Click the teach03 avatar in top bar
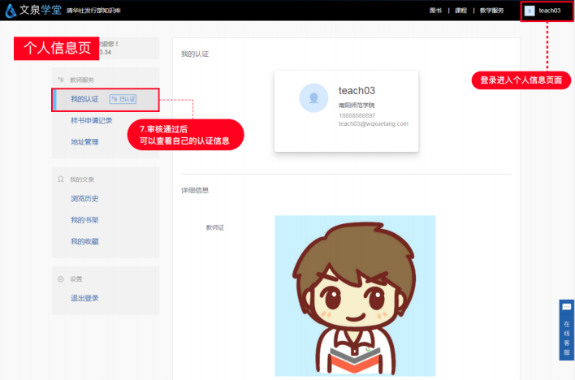This screenshot has height=380, width=575. 530,11
